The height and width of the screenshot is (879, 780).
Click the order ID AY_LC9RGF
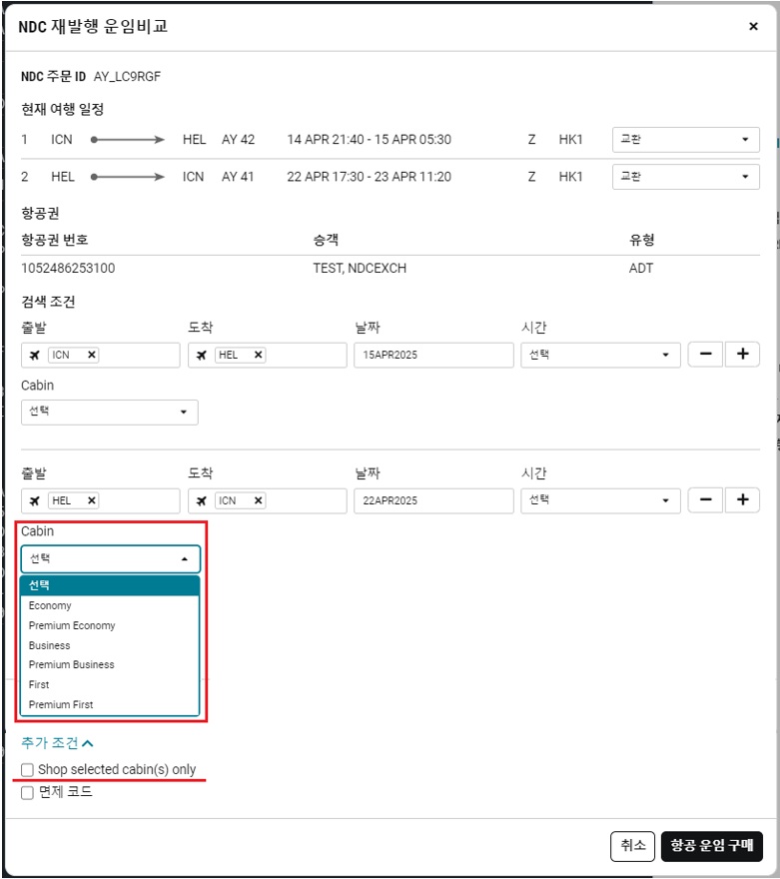click(127, 76)
